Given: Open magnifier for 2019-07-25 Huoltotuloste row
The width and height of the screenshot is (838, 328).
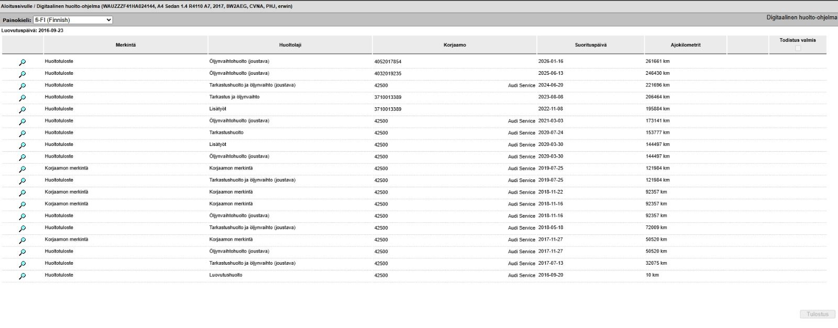Looking at the screenshot, I should click(23, 181).
